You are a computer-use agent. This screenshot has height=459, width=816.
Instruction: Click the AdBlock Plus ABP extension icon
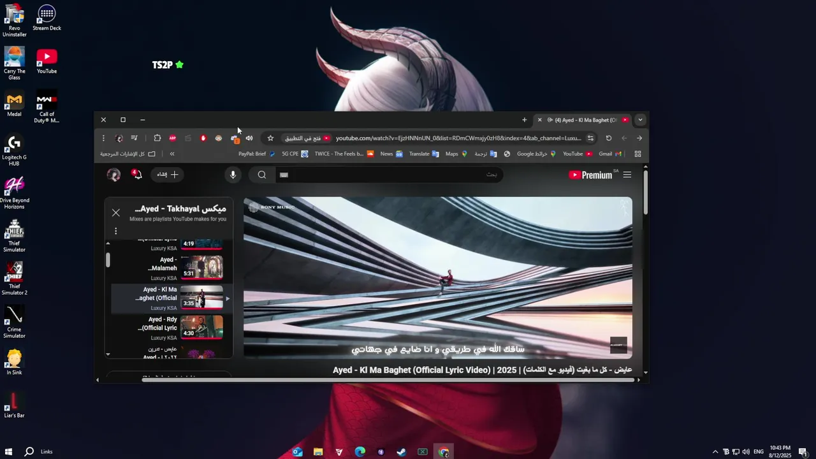tap(173, 138)
